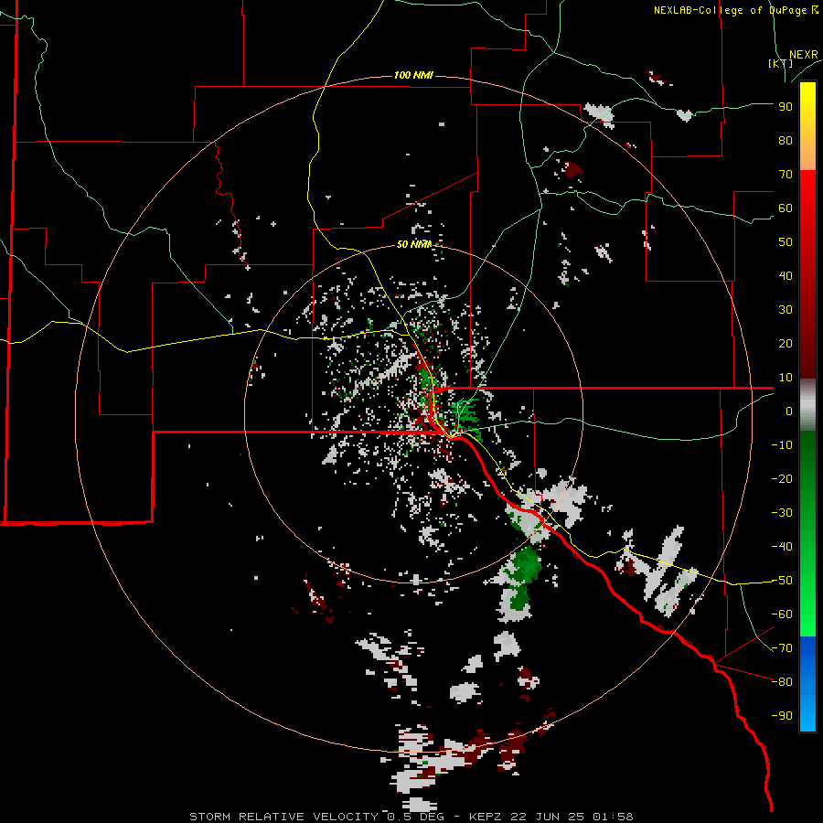Click the gray zero-velocity segment of the color bar
Screen dimensions: 823x823
coord(807,405)
